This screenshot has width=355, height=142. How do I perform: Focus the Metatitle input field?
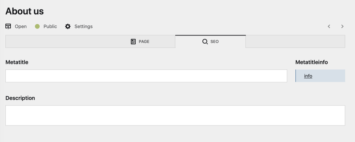click(146, 76)
